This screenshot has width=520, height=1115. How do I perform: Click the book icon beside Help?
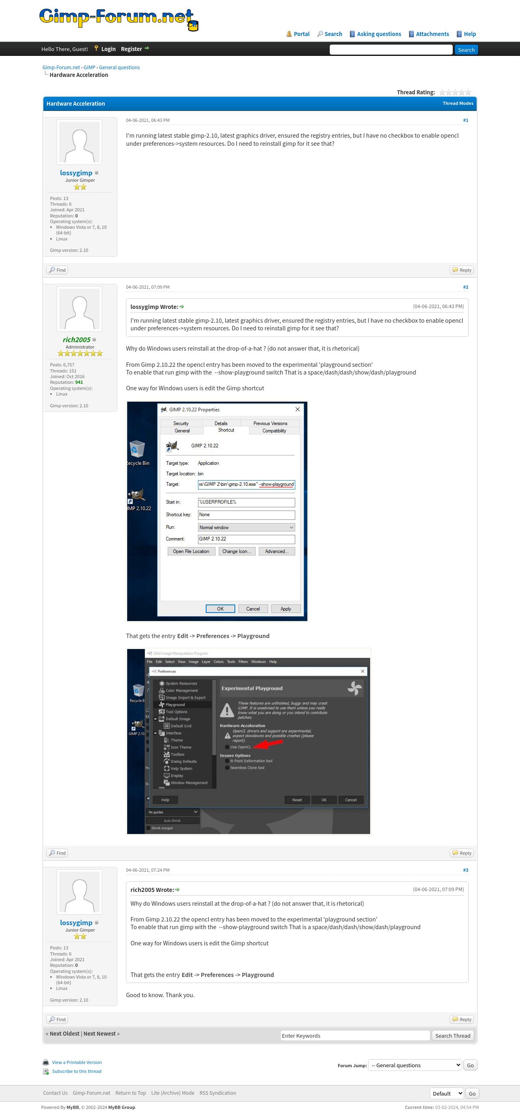pos(459,34)
